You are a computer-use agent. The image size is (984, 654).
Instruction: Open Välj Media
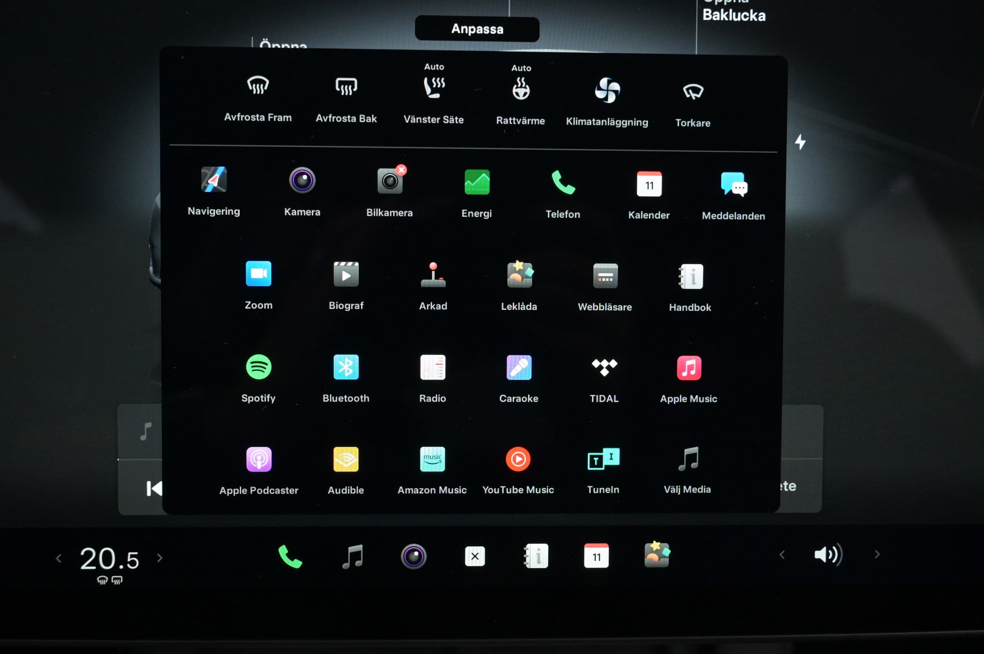688,459
